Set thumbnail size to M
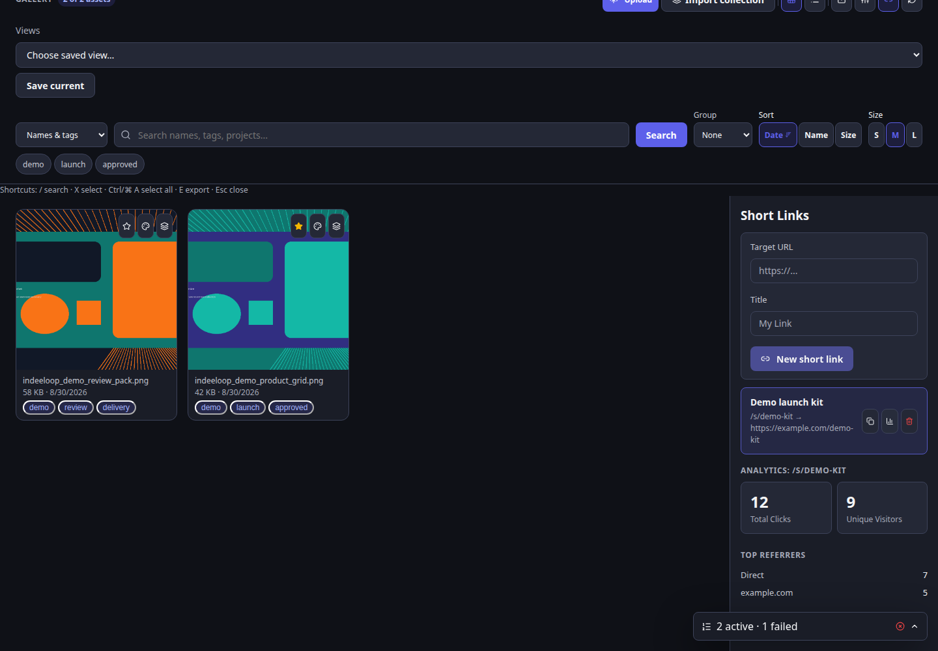This screenshot has height=651, width=938. 895,135
